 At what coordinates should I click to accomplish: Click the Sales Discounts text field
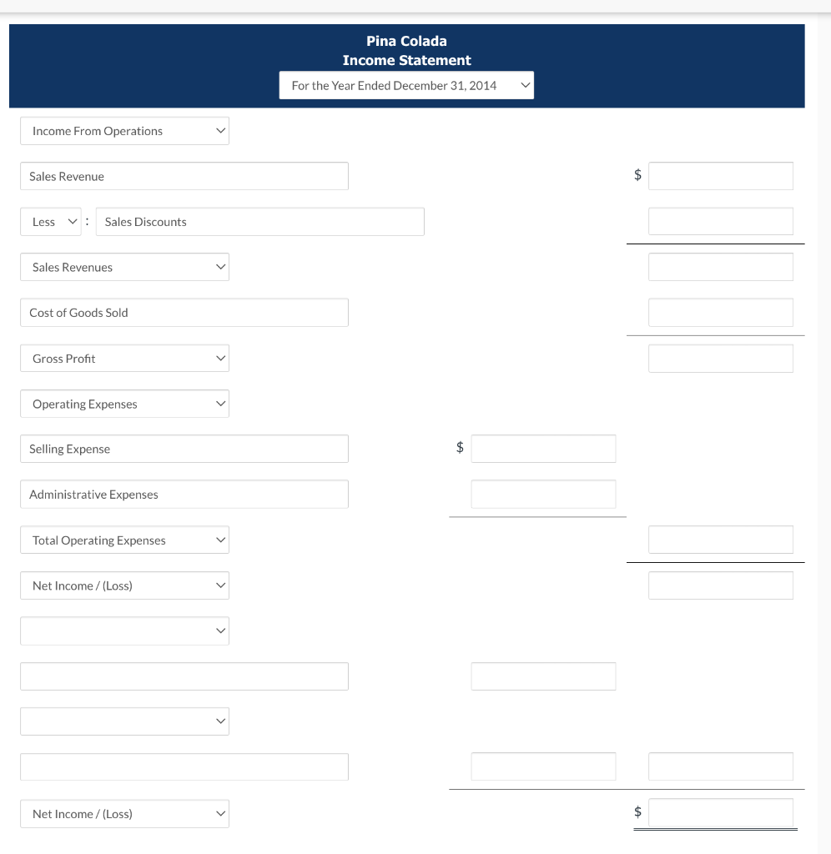(260, 221)
